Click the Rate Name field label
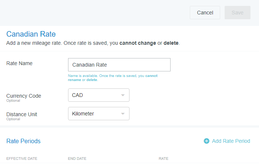Image resolution: width=259 pixels, height=165 pixels. coord(19,63)
